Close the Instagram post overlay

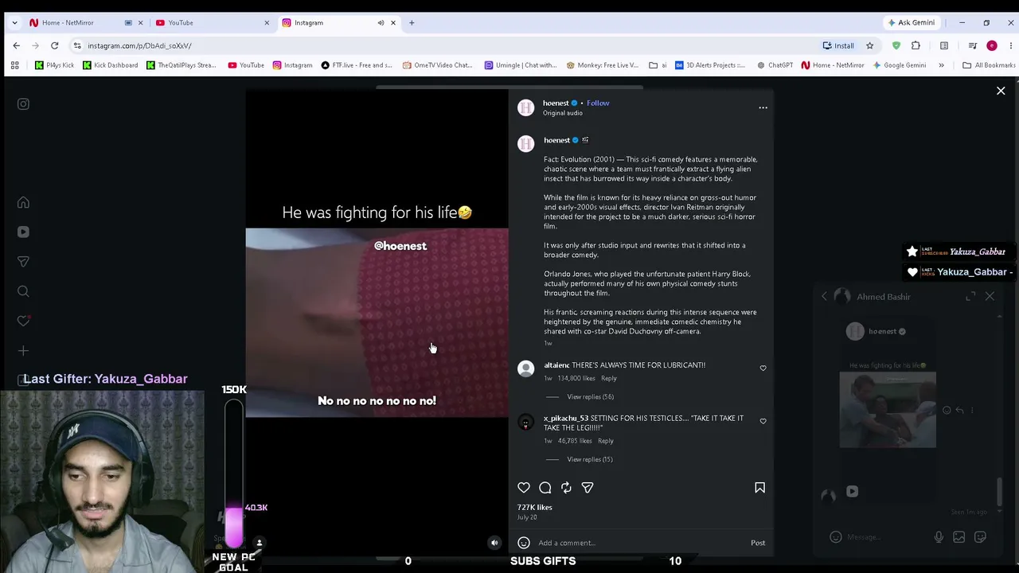1001,91
